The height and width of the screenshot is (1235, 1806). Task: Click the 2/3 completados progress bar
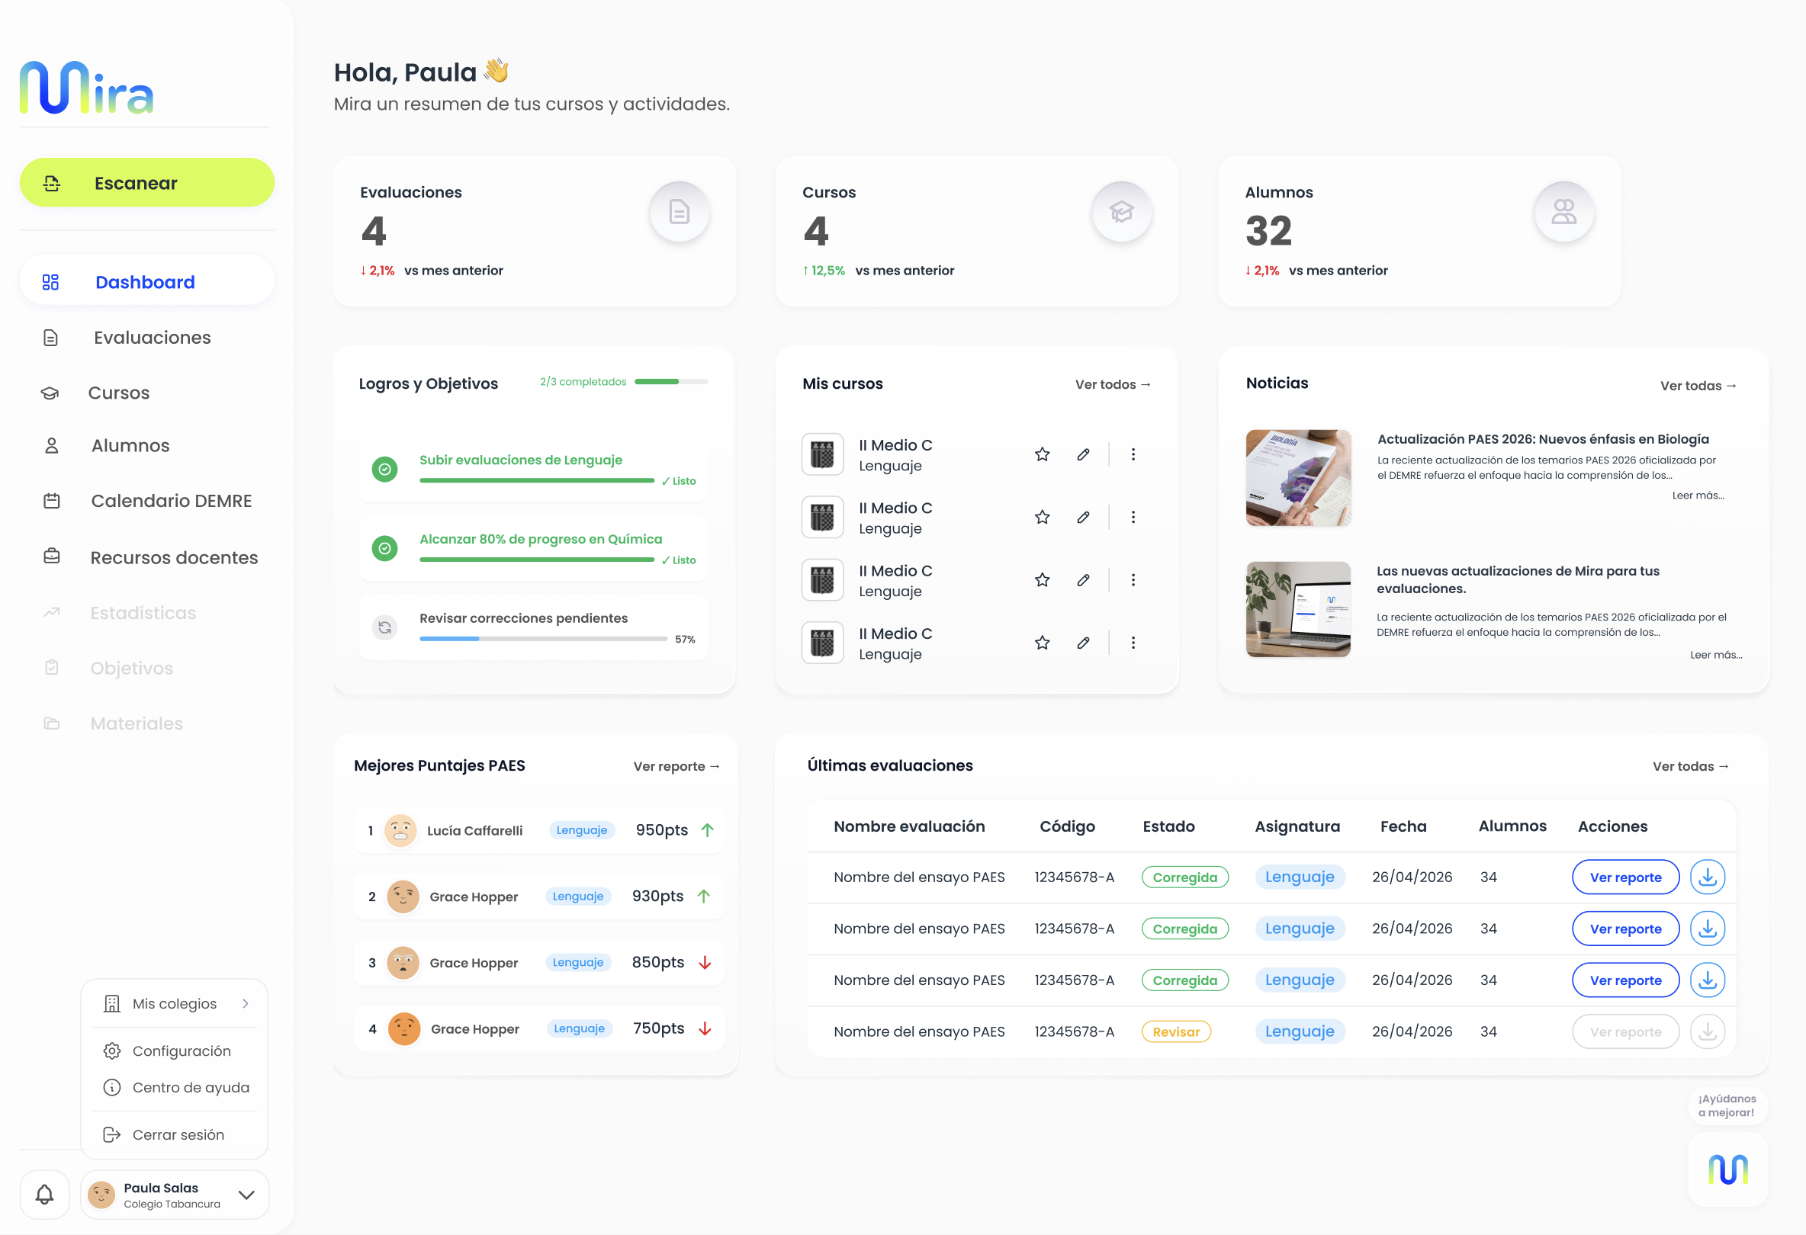pos(671,381)
